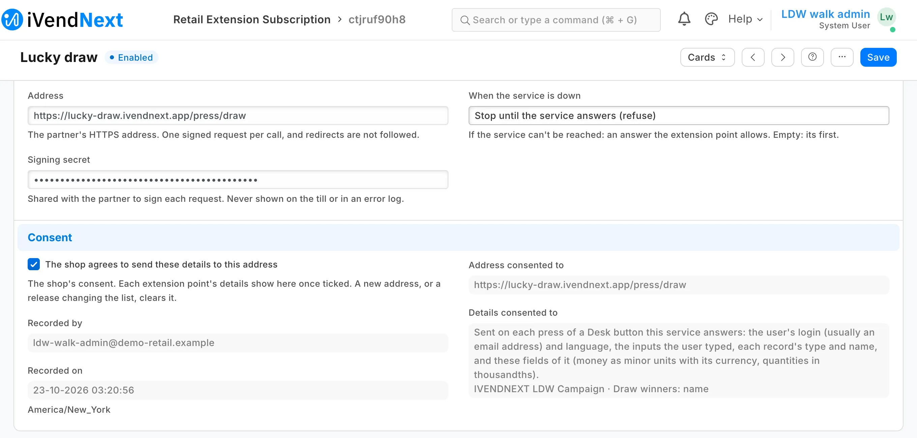The width and height of the screenshot is (917, 438).
Task: Open Retail Extension Subscription breadcrumb
Action: pyautogui.click(x=252, y=20)
